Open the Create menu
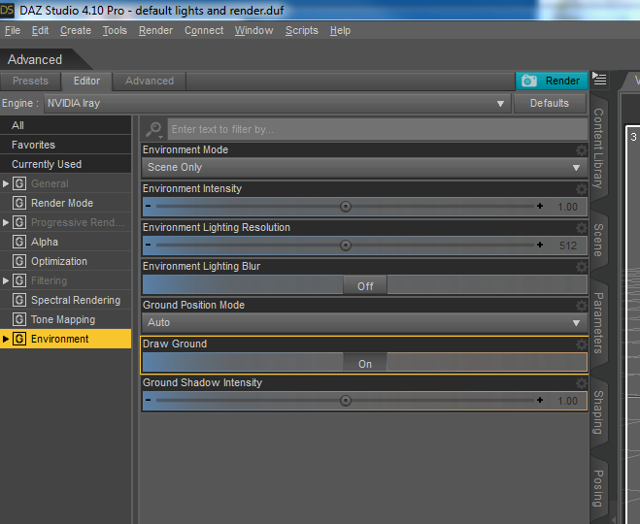 pos(76,31)
